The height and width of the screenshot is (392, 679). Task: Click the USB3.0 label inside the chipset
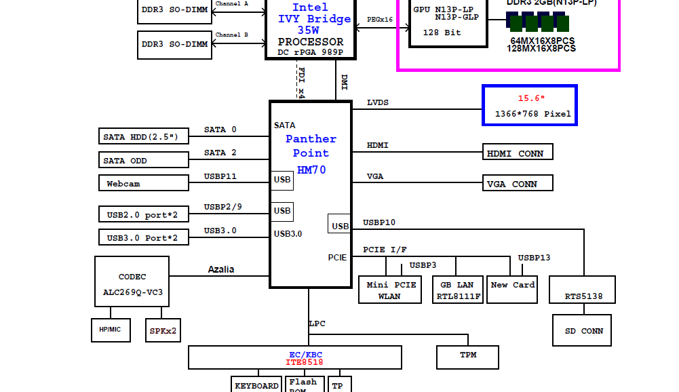288,234
